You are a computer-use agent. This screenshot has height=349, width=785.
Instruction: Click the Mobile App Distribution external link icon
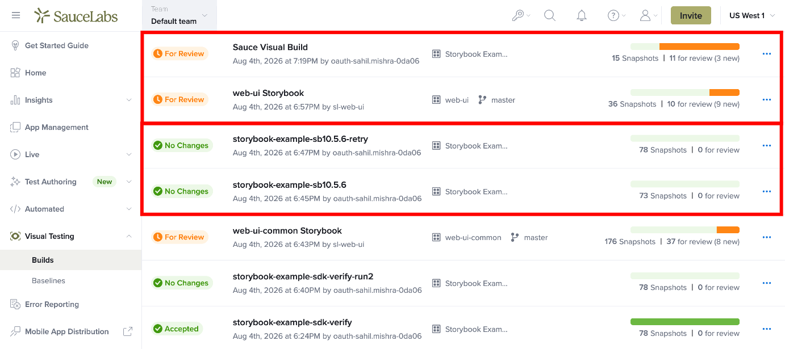tap(128, 331)
